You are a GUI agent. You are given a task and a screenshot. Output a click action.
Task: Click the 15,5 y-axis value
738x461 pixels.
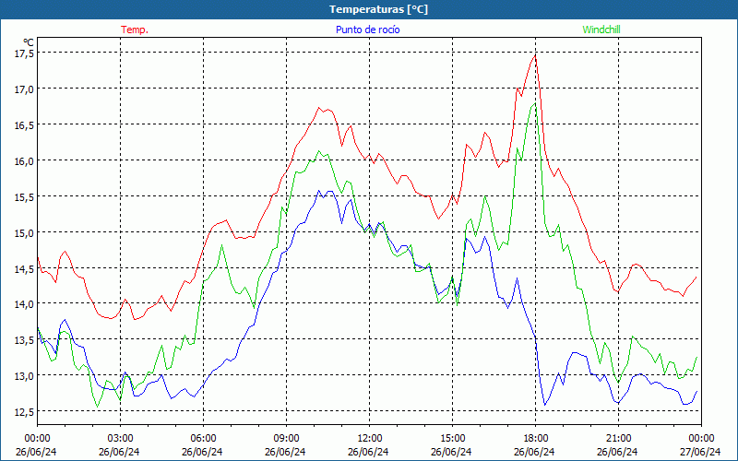(x=24, y=197)
